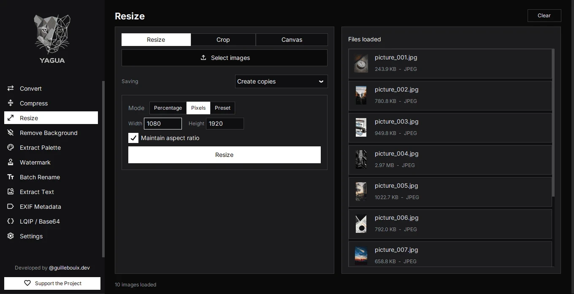Click the Compress icon in sidebar
This screenshot has width=574, height=294.
(x=11, y=103)
